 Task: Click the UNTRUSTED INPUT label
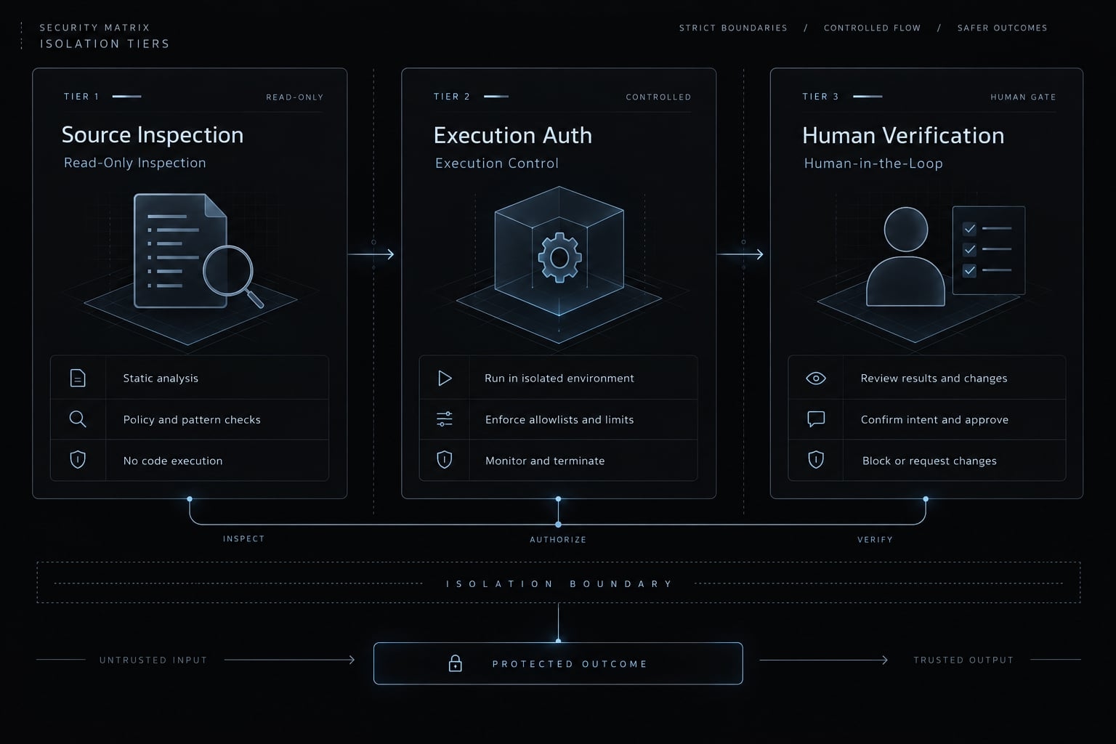(x=153, y=660)
